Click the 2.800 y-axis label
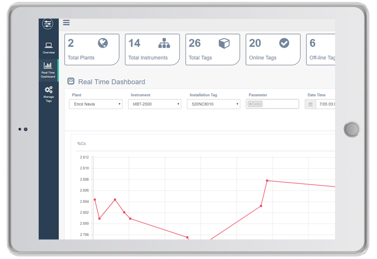This screenshot has height=259, width=377. pyautogui.click(x=84, y=223)
